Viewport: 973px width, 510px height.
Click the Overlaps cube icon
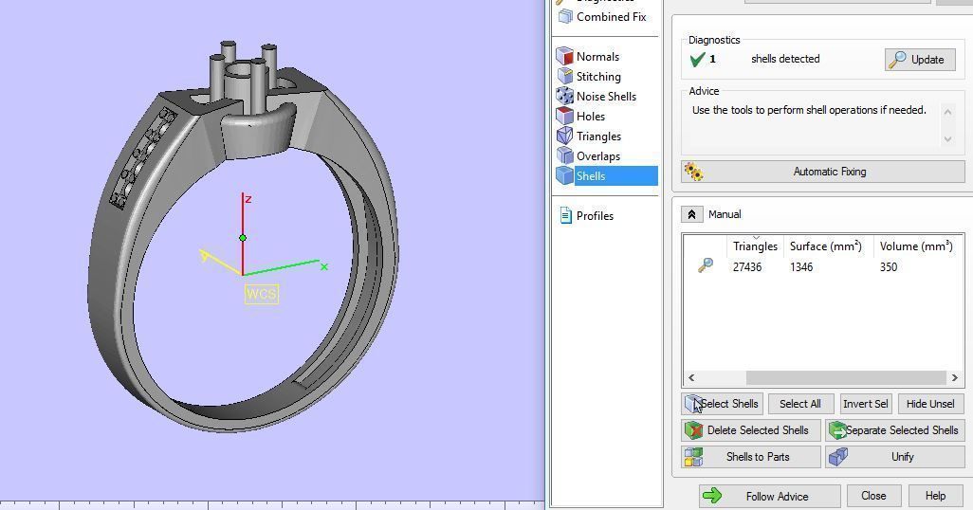[564, 155]
